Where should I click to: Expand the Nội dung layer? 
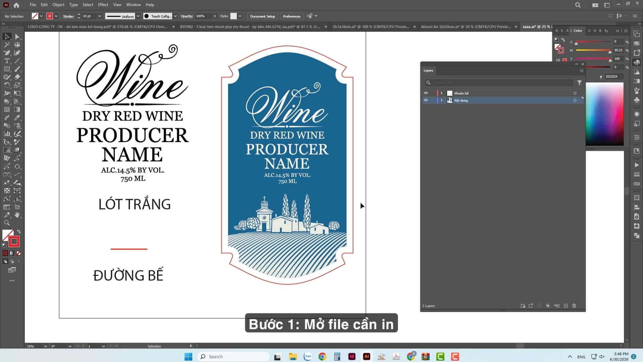coord(441,100)
